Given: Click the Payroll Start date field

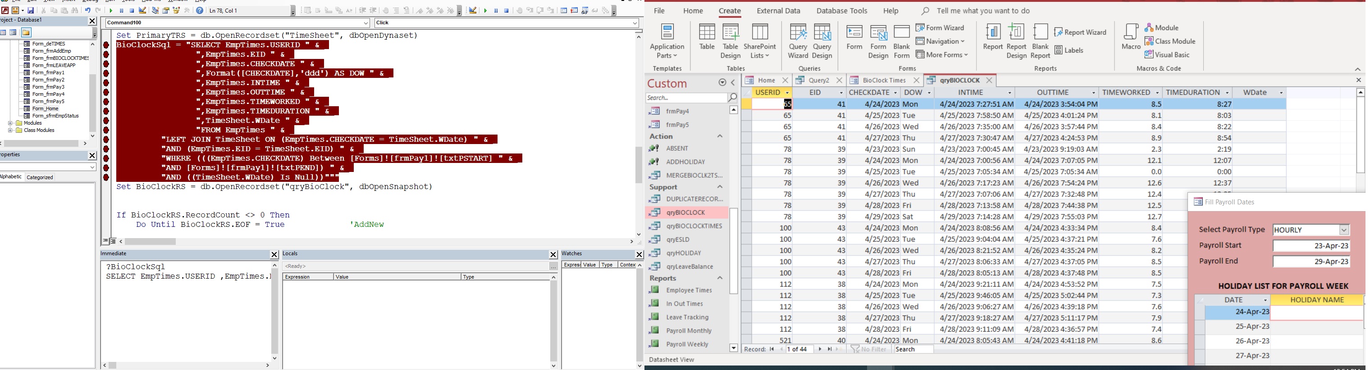Looking at the screenshot, I should coord(1311,246).
